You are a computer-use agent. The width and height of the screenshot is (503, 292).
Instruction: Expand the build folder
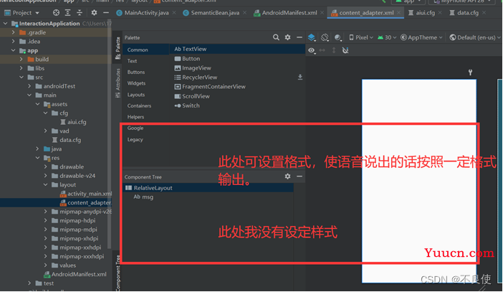[x=21, y=60]
